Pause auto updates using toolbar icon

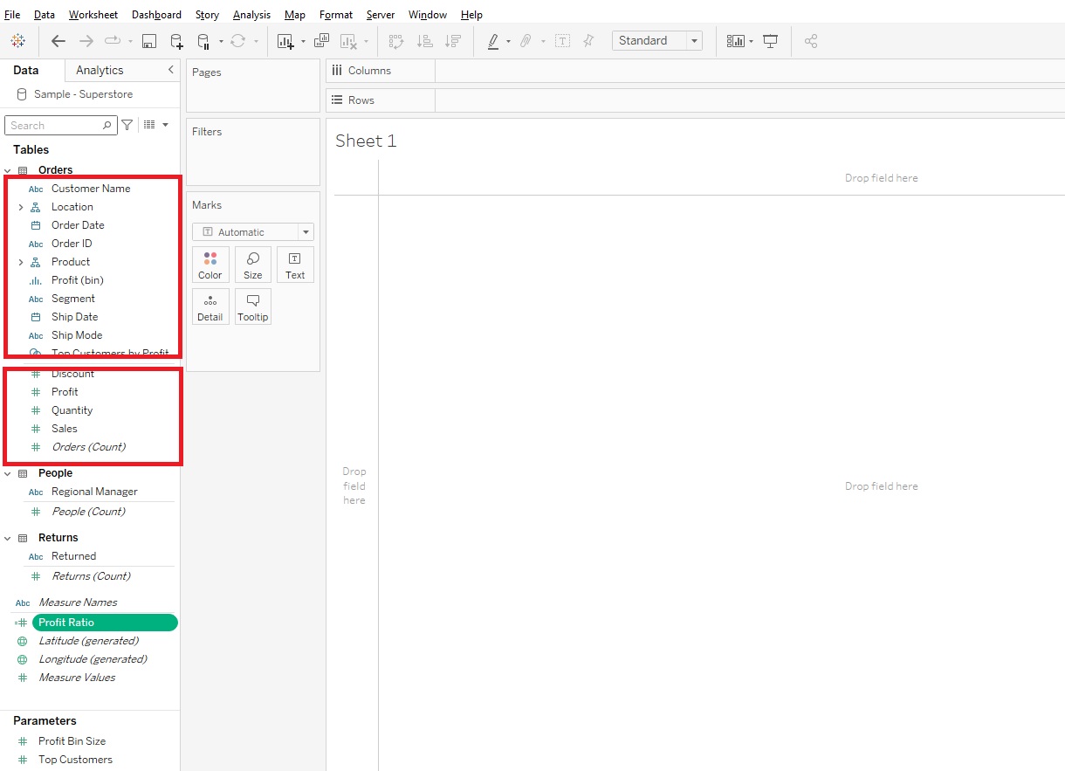pyautogui.click(x=203, y=41)
